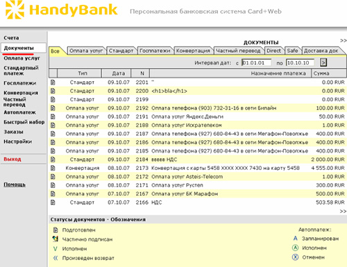
Task: Click document status icon for row 2186
Action: [x=53, y=142]
